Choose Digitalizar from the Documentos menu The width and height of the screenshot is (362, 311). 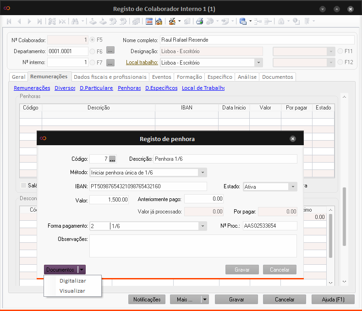[x=73, y=281]
